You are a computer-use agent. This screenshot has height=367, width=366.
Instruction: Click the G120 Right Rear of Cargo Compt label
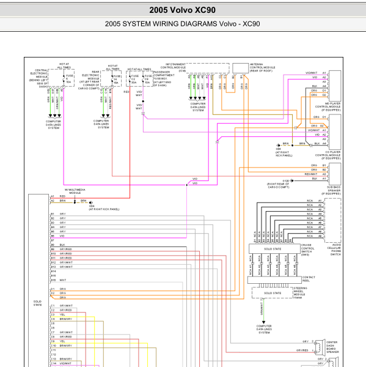pos(278,184)
